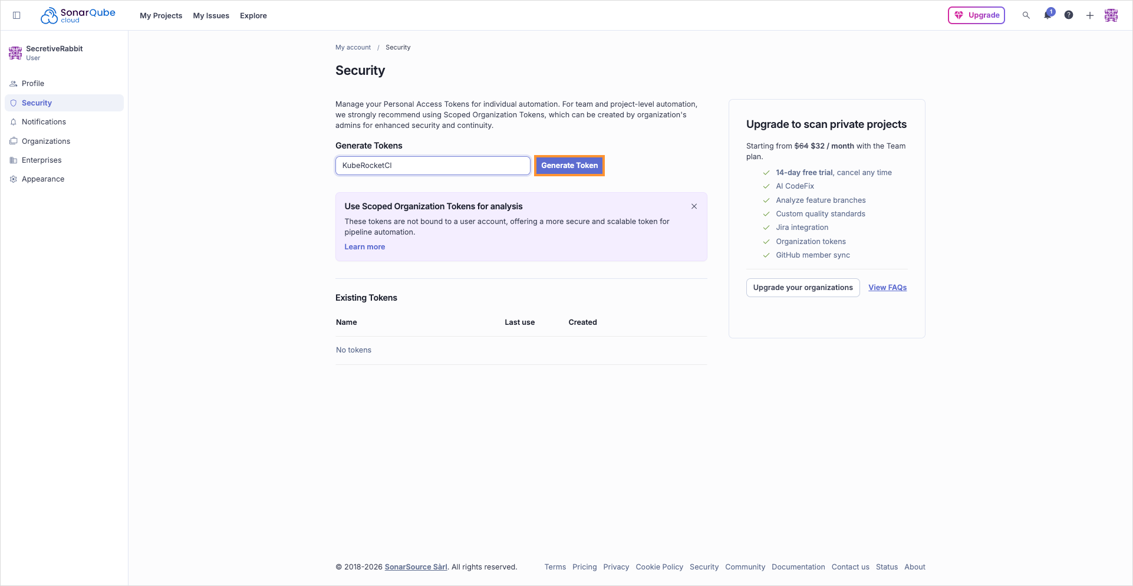Go back via the My account breadcrumb
Image resolution: width=1133 pixels, height=586 pixels.
[353, 47]
